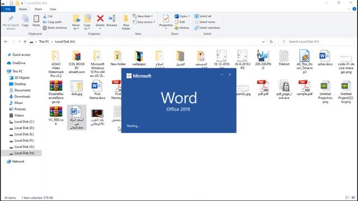Click Copy path in the ribbon
This screenshot has height=201, width=358.
point(52,22)
